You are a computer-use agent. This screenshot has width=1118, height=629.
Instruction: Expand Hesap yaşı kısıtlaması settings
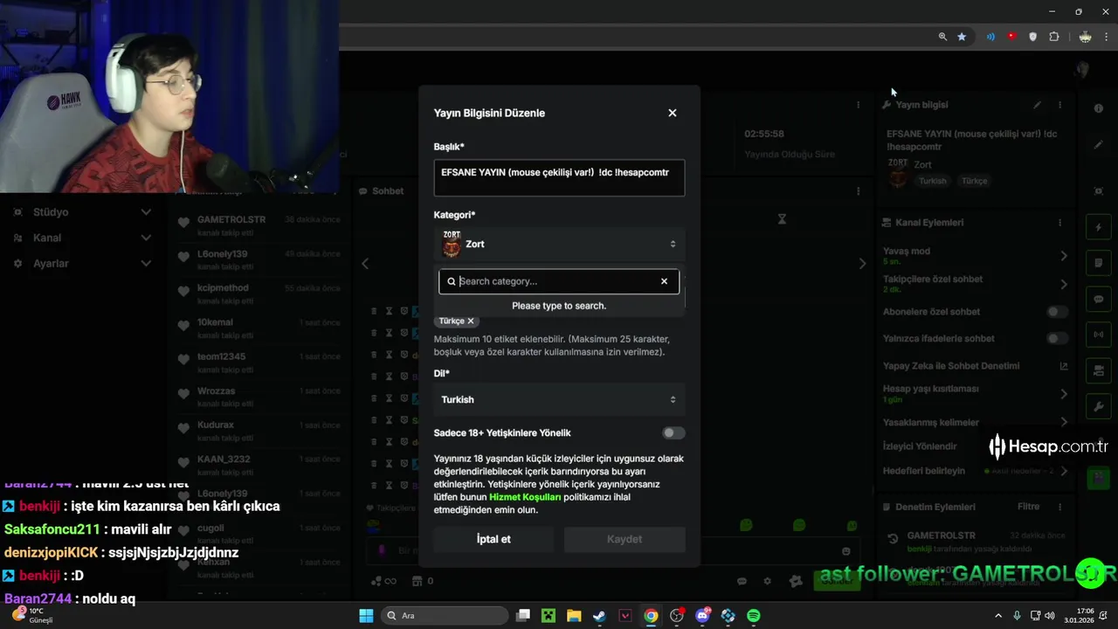click(x=1064, y=394)
